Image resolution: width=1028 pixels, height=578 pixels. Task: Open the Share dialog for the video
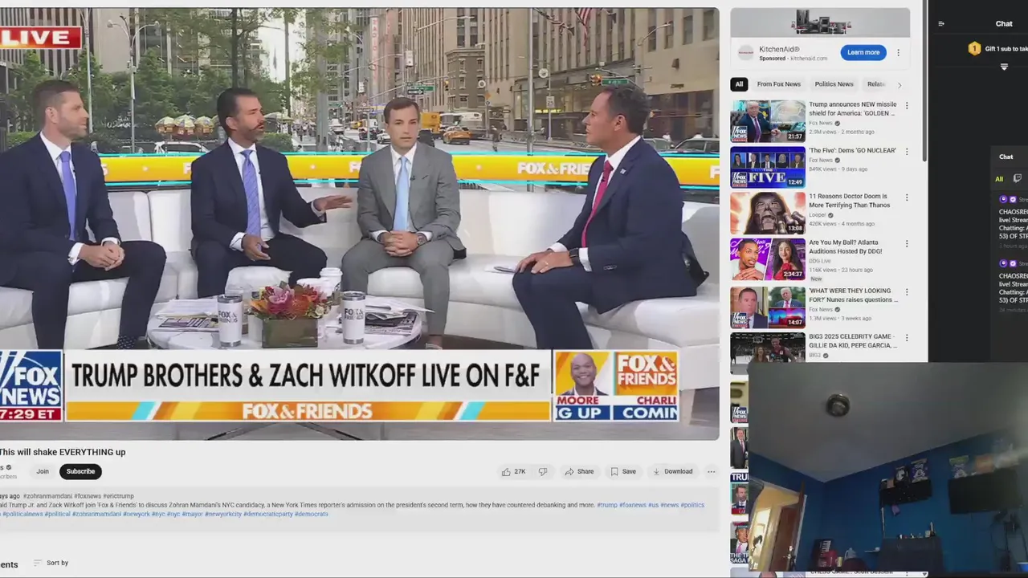tap(579, 472)
